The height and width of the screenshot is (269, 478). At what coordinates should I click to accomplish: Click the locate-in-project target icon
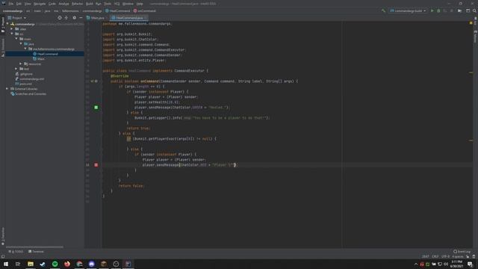tap(60, 18)
